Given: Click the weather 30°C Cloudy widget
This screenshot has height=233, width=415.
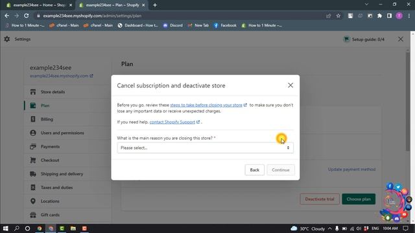Looking at the screenshot, I should [308, 228].
